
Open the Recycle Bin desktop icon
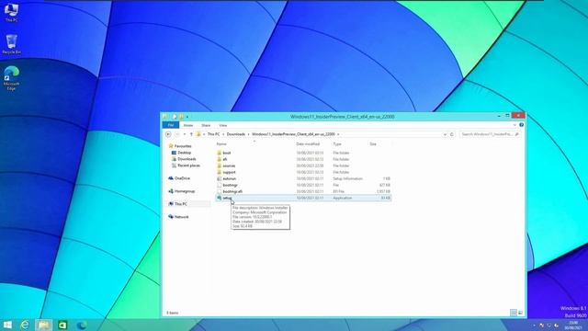(11, 44)
